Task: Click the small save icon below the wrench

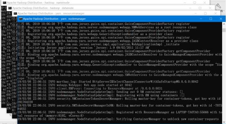Action: [x=222, y=11]
